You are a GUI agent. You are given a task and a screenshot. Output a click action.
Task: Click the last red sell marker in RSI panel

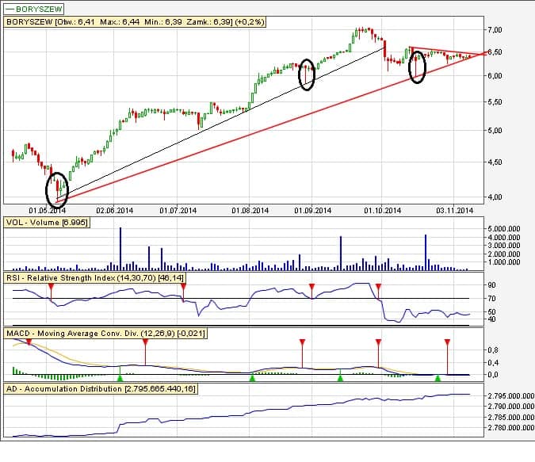click(x=378, y=285)
